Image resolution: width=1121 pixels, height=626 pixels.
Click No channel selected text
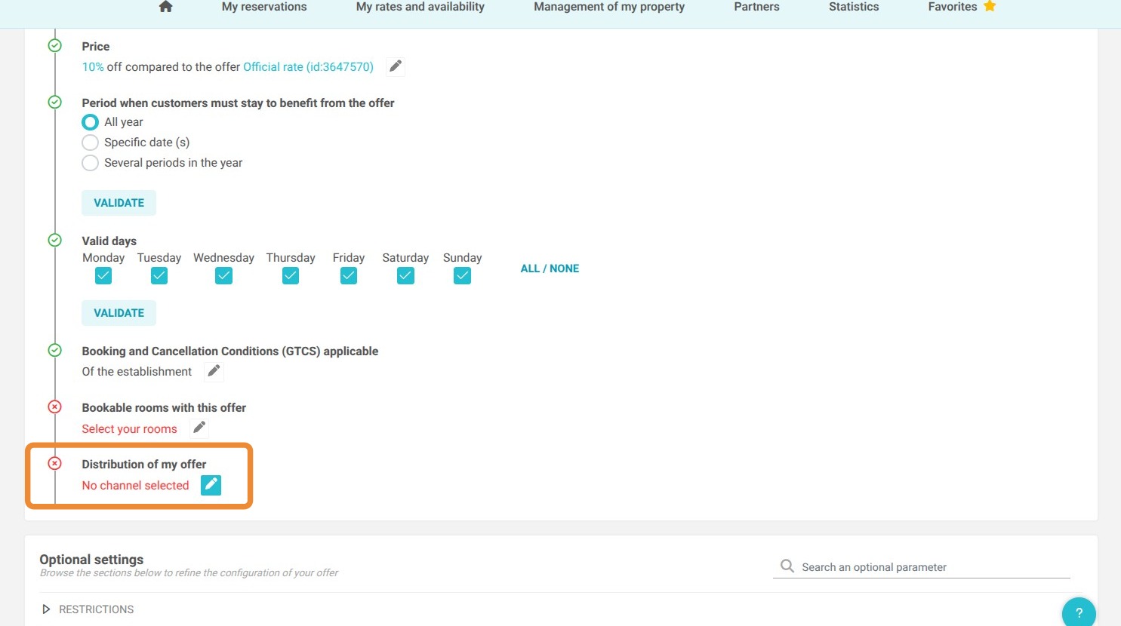pos(135,485)
